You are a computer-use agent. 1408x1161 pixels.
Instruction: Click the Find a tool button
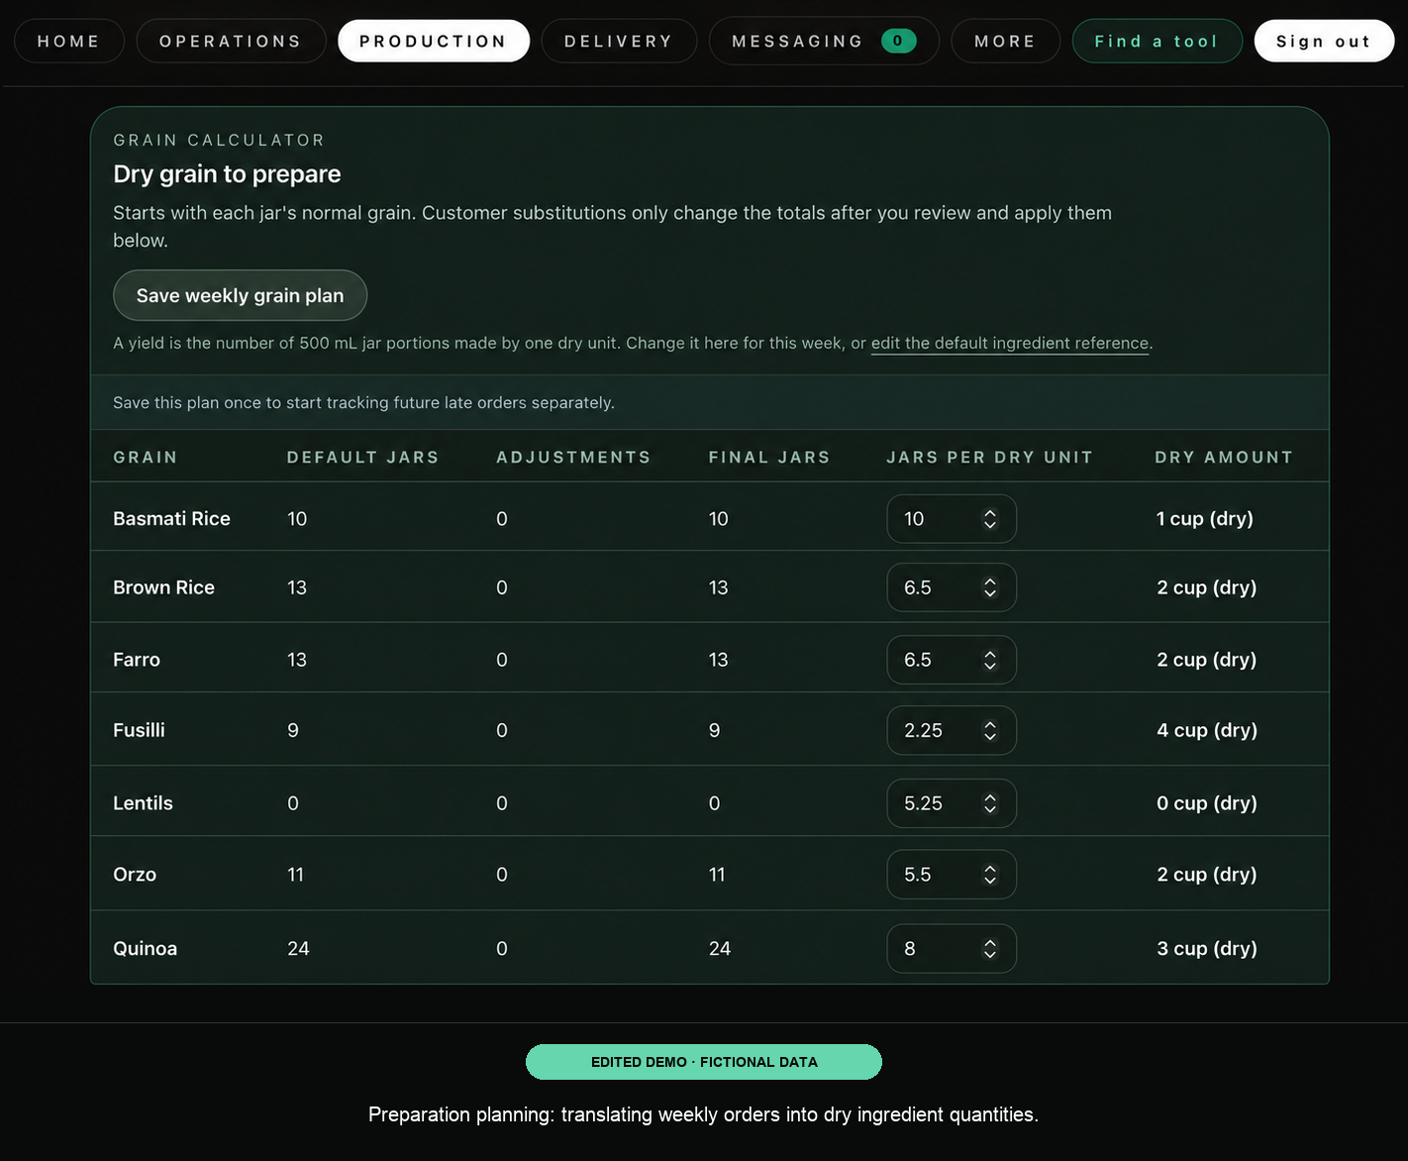point(1157,42)
